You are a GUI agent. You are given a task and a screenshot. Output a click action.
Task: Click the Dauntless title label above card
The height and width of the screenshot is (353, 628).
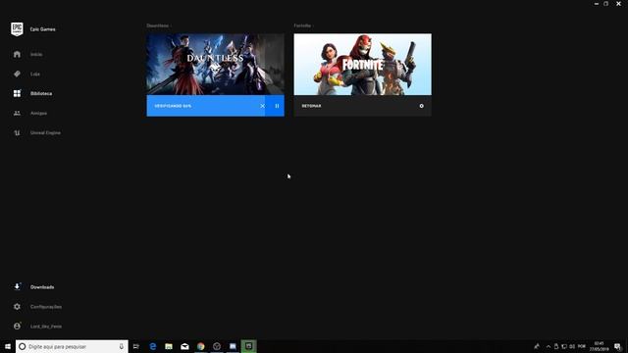[x=158, y=25]
